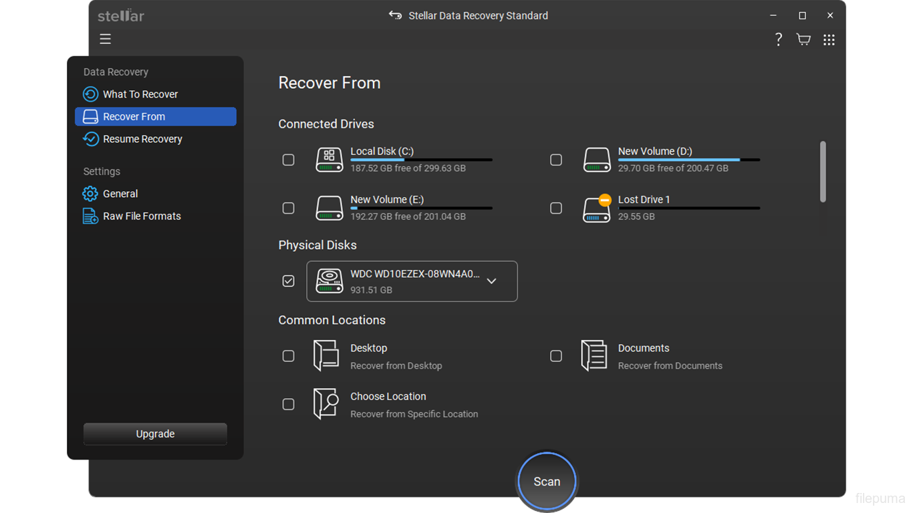Click the help question mark icon

(x=778, y=39)
